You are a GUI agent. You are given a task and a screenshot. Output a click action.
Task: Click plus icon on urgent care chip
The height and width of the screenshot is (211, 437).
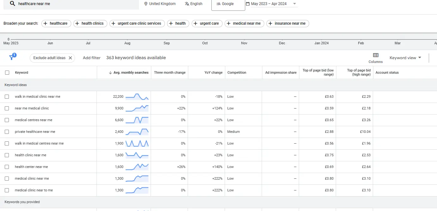click(x=196, y=23)
